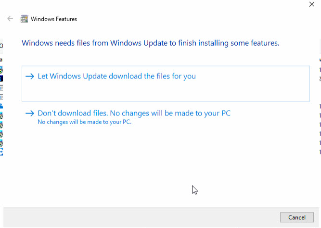
Task: Click the Windows Features title icon
Action: pyautogui.click(x=24, y=19)
